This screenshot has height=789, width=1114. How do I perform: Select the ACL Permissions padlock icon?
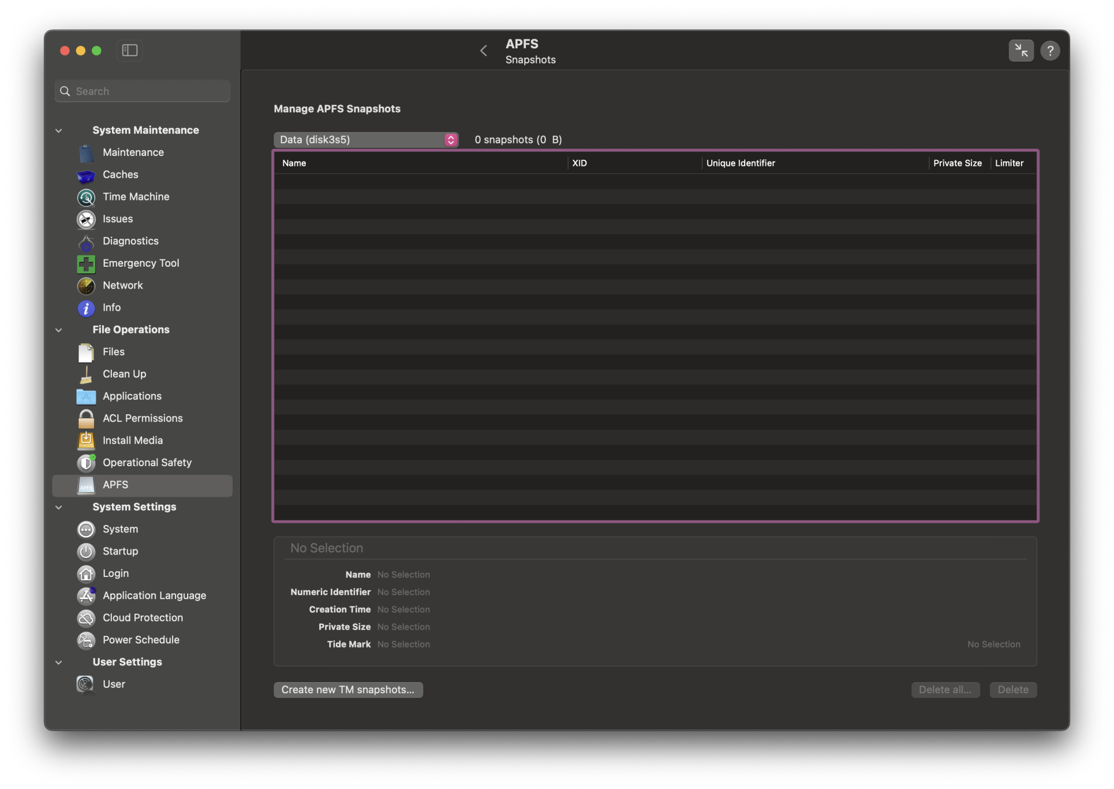coord(86,419)
